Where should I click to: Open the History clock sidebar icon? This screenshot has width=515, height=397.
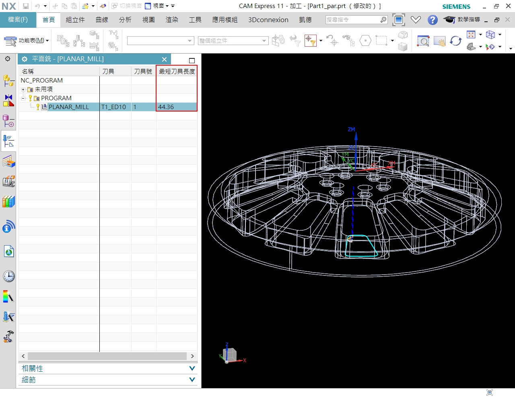(x=8, y=276)
